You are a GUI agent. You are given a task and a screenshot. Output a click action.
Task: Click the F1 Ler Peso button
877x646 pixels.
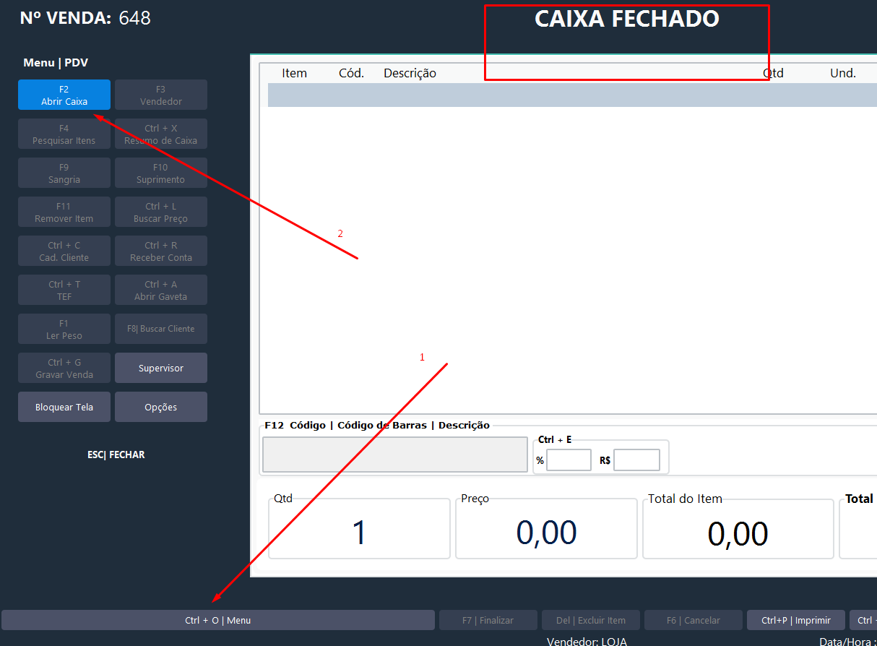pyautogui.click(x=64, y=329)
